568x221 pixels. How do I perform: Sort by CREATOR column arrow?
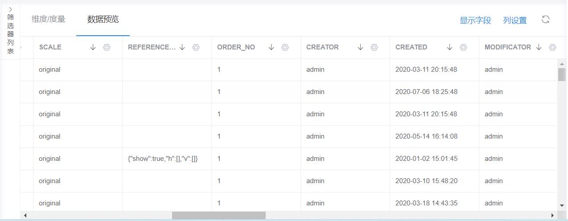[x=360, y=47]
